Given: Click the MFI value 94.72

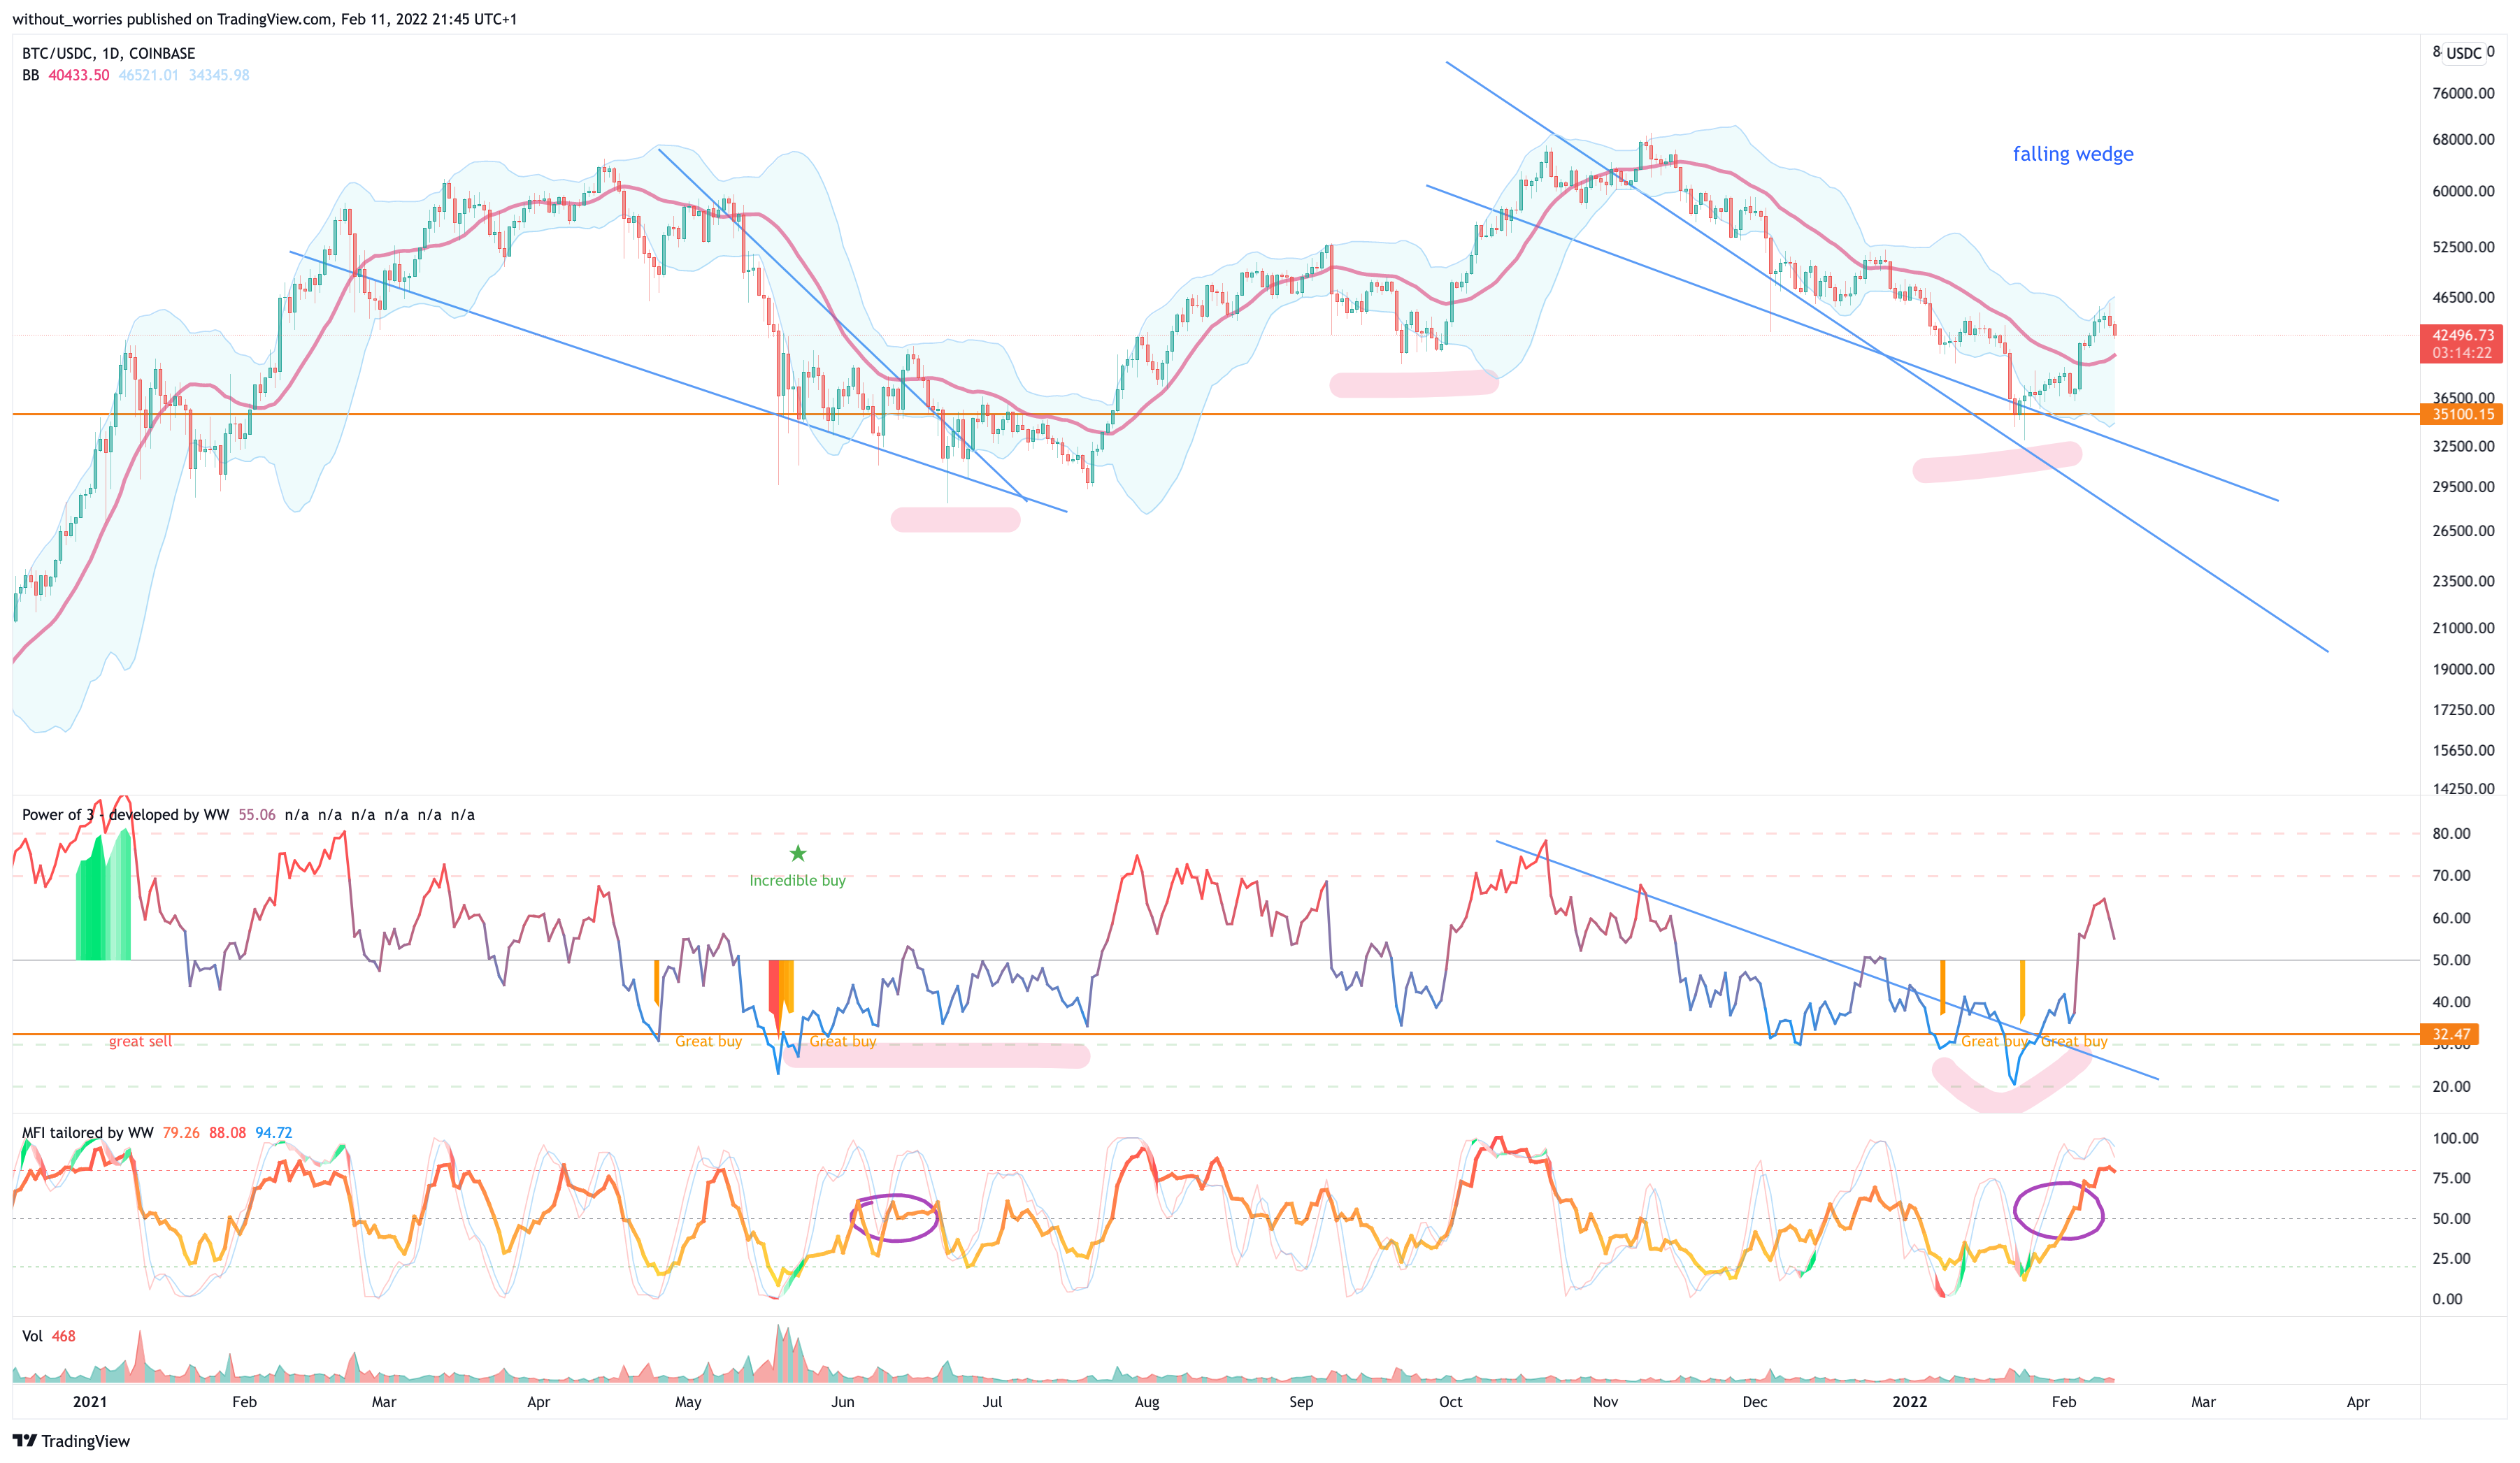Looking at the screenshot, I should pos(273,1132).
